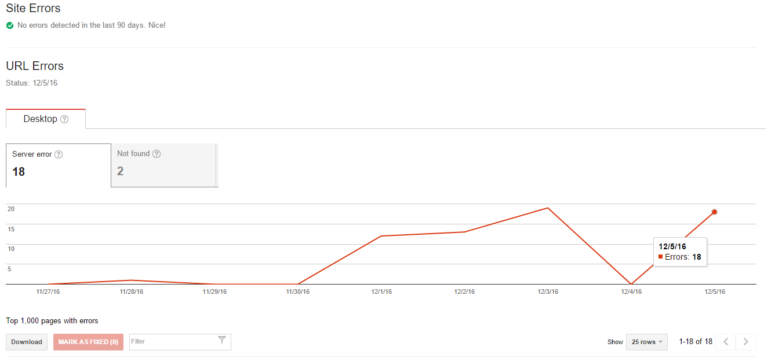Click the 12/5/16 data point on chart

pos(714,212)
